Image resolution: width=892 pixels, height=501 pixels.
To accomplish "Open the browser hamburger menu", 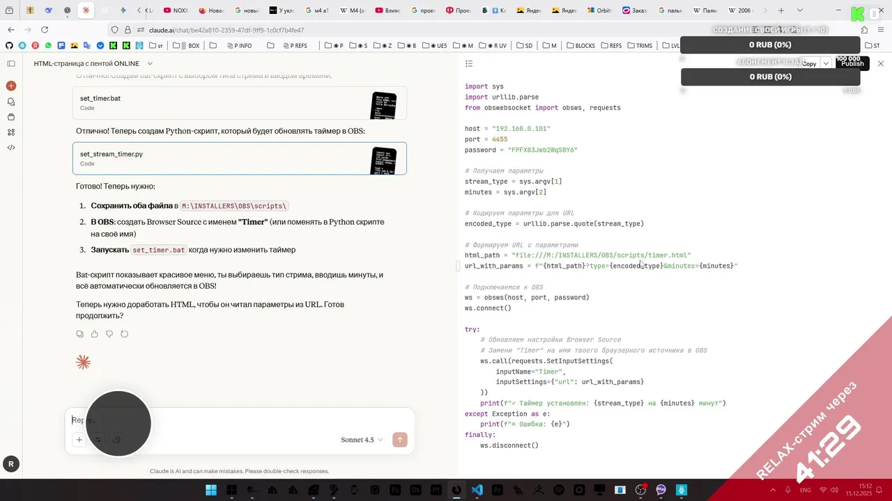I will [x=882, y=30].
